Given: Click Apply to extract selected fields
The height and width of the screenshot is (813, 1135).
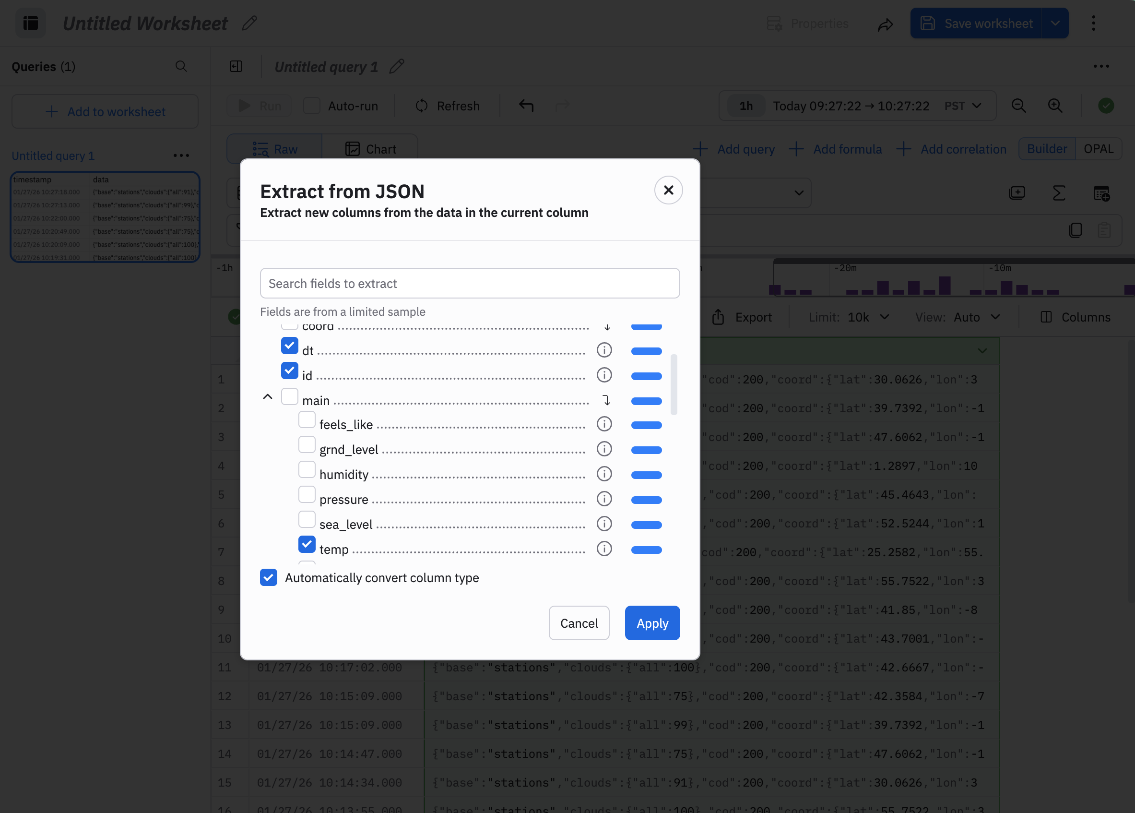Looking at the screenshot, I should click(651, 623).
